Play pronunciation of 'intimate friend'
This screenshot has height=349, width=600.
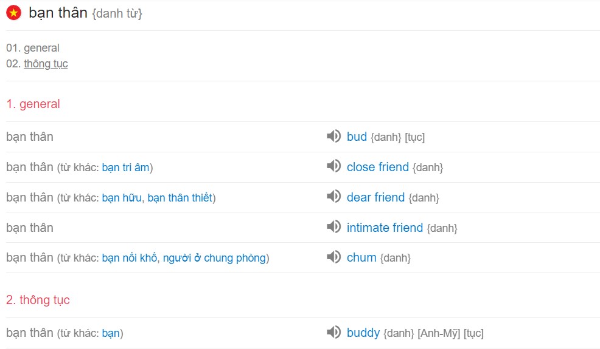[333, 227]
